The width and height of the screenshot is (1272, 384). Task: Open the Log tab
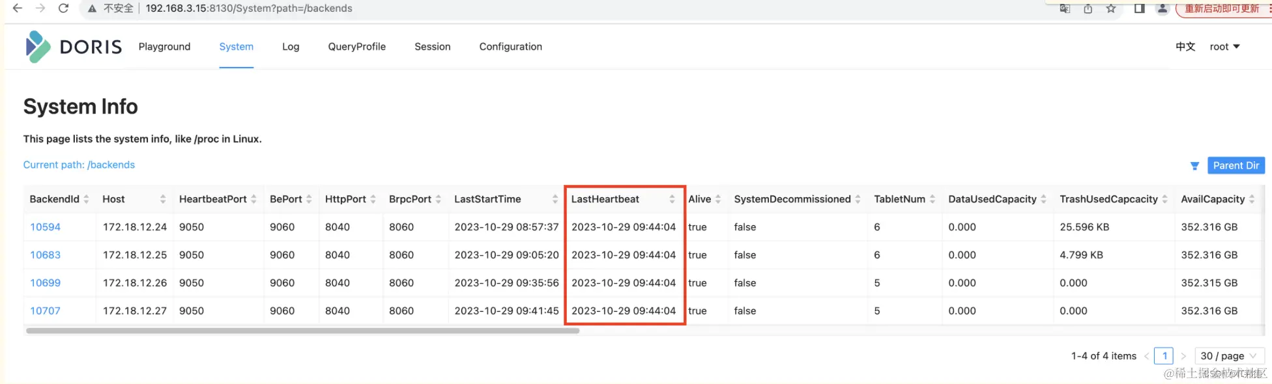291,47
